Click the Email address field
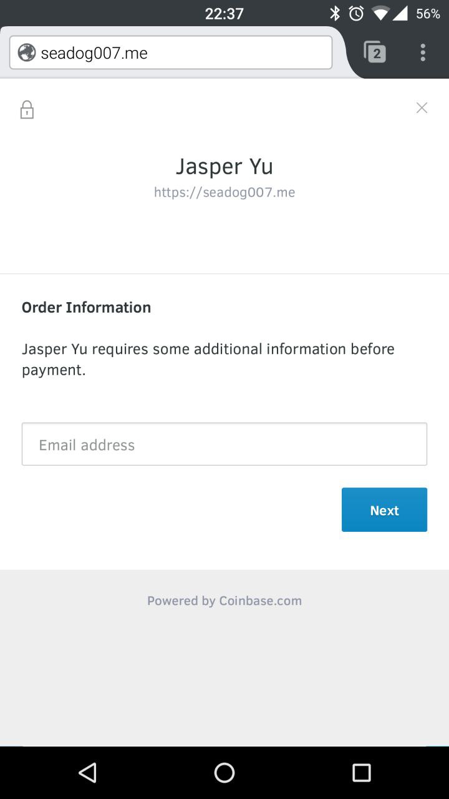The image size is (449, 799). [224, 444]
